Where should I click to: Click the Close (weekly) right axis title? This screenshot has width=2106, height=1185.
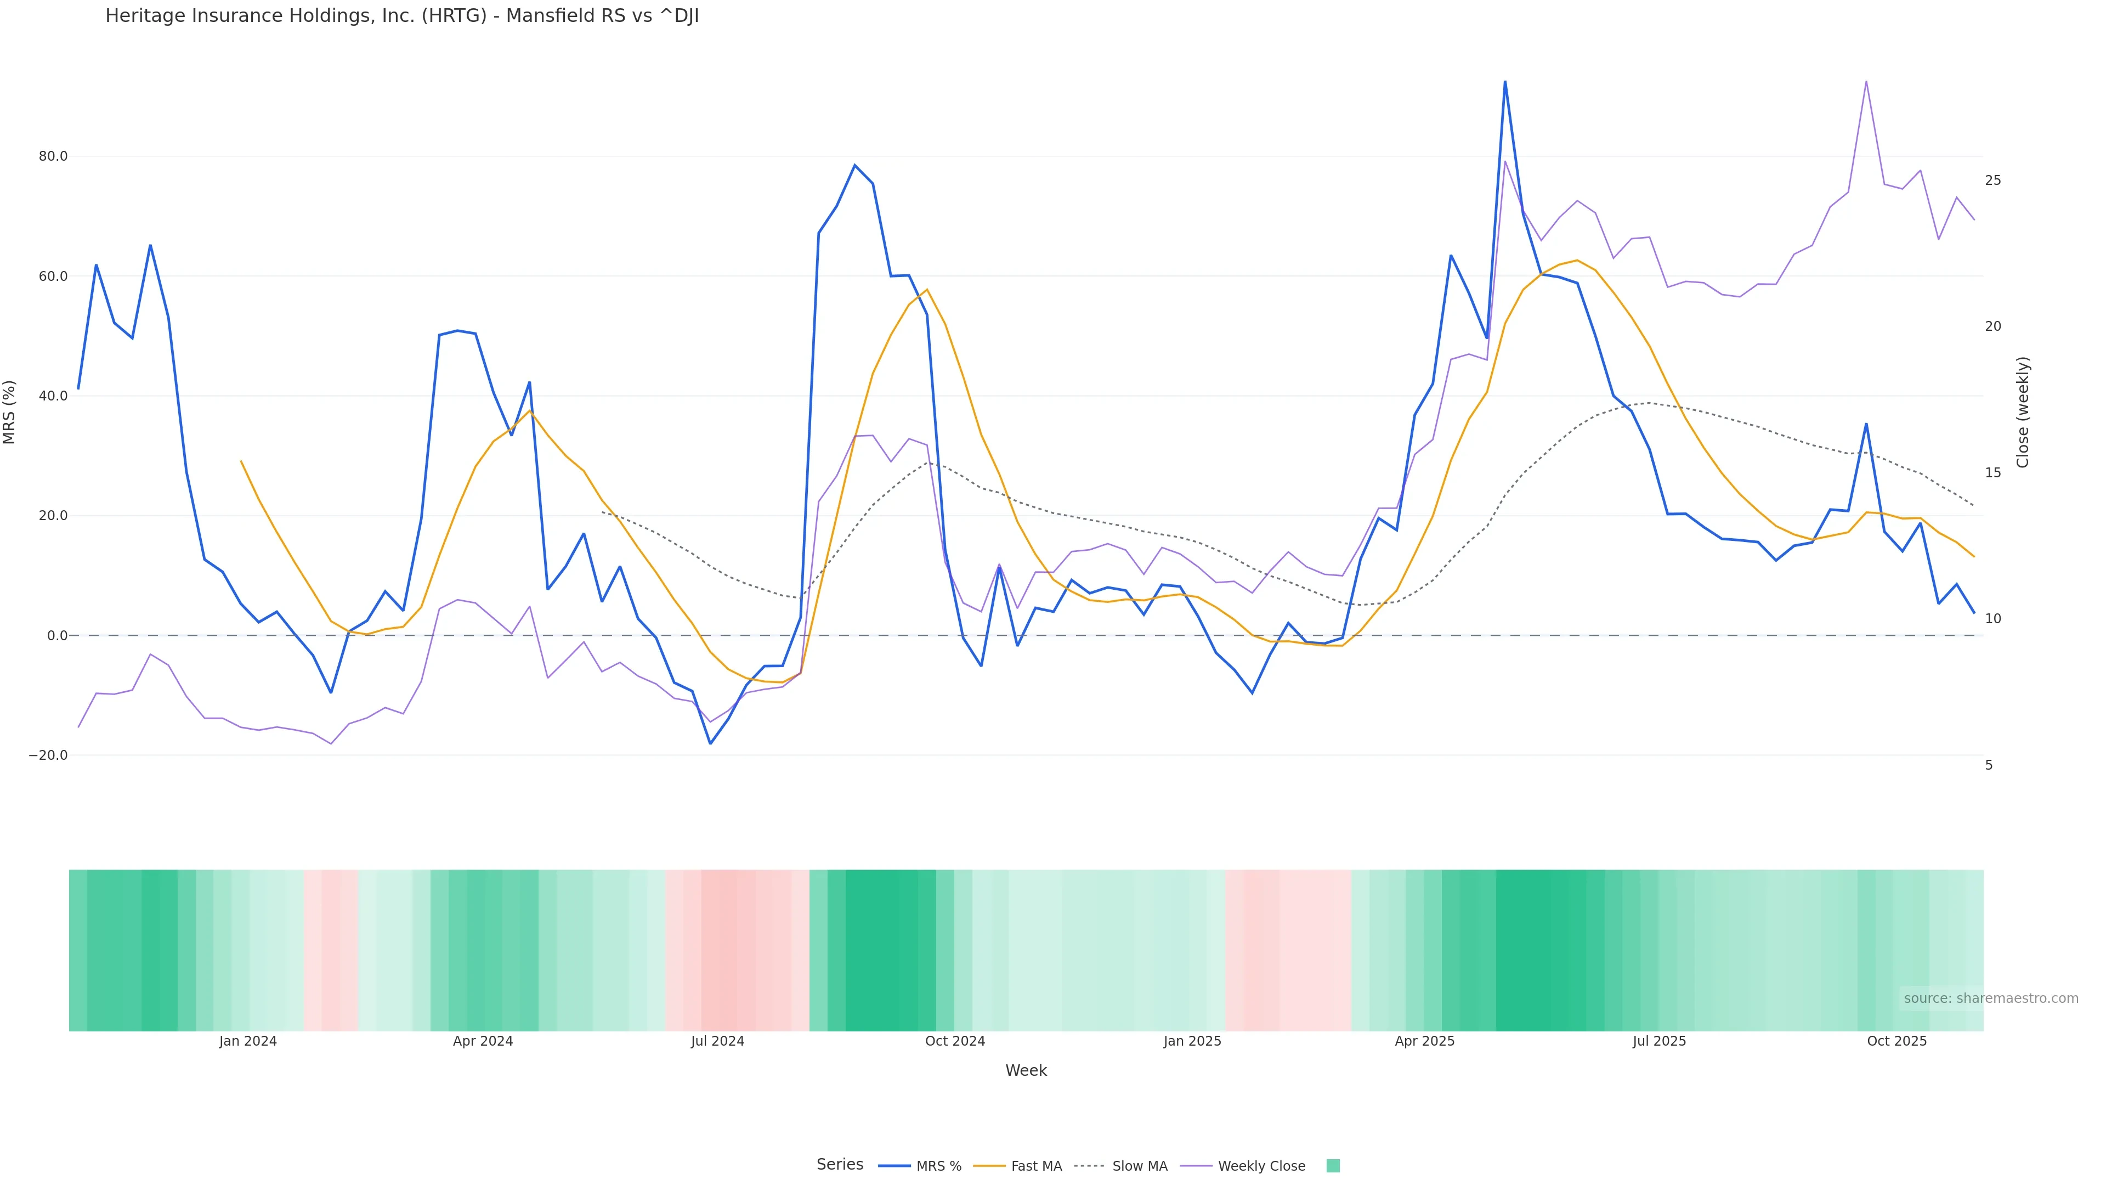pyautogui.click(x=2023, y=412)
